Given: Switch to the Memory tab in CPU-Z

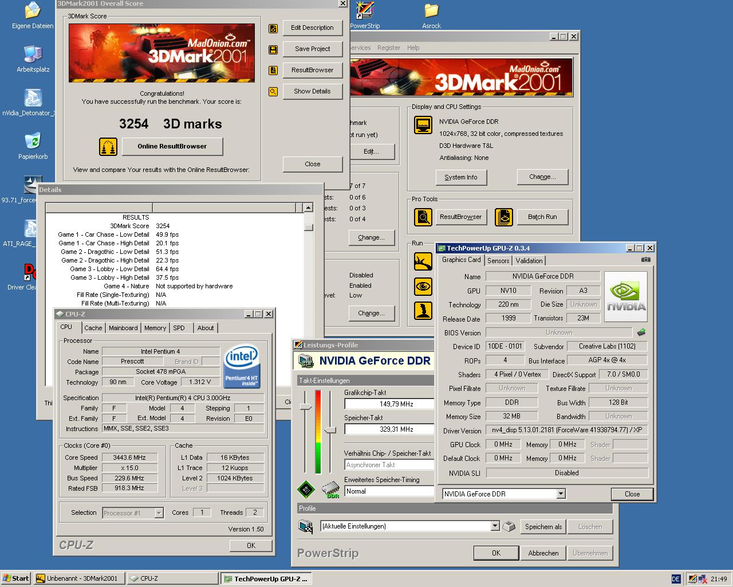Looking at the screenshot, I should (155, 328).
